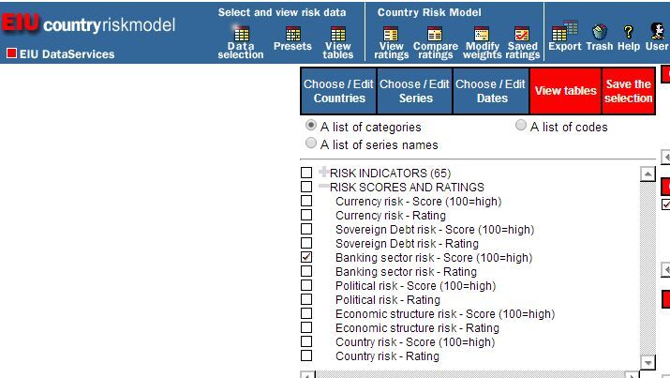Switch to Choose / Edit Countries tab
The height and width of the screenshot is (378, 670).
click(338, 91)
